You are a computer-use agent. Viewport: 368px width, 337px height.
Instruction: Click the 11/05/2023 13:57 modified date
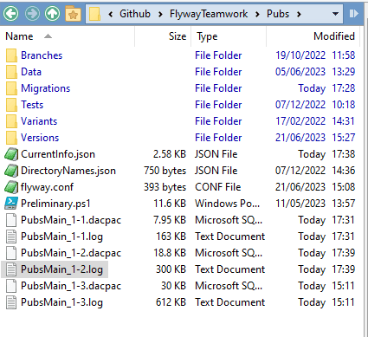[315, 204]
